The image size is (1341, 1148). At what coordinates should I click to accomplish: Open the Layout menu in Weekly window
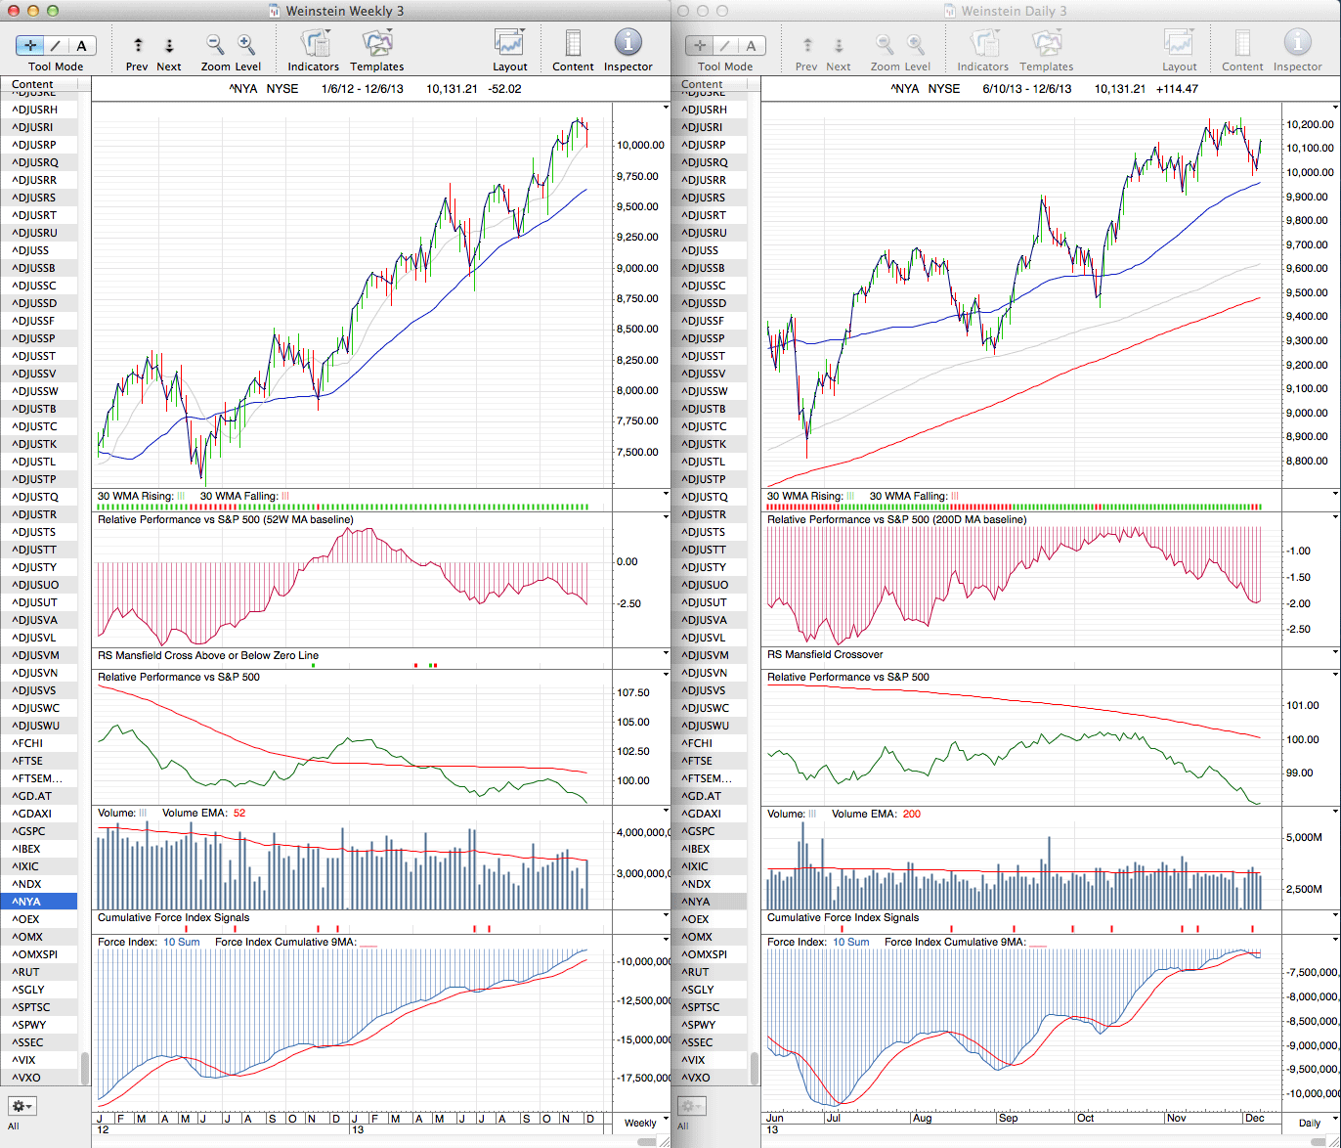click(x=509, y=44)
